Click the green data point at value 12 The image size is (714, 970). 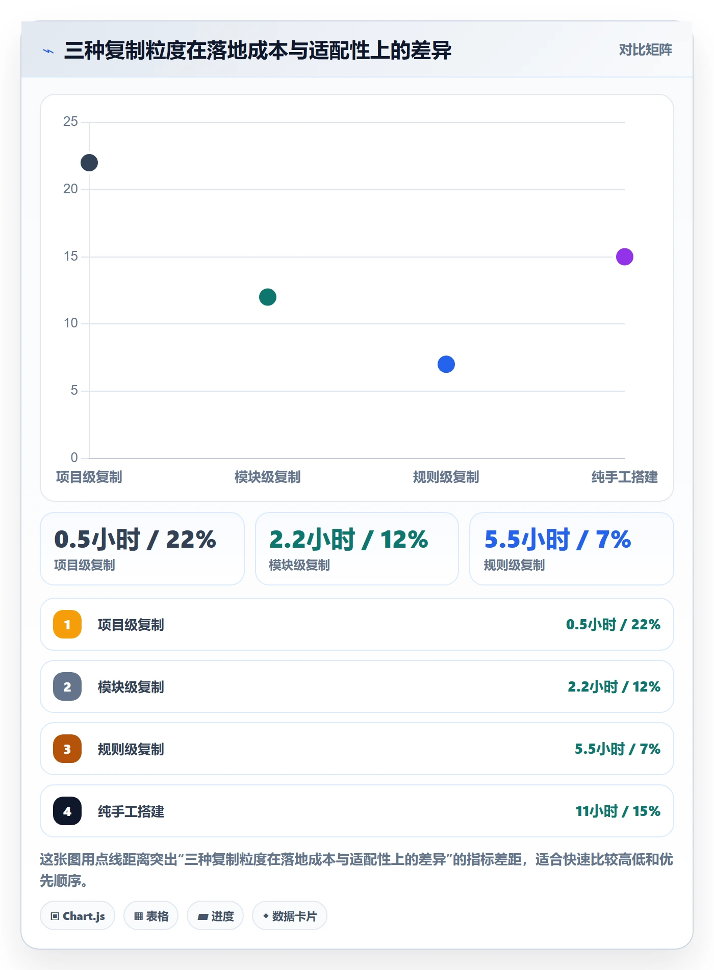(x=268, y=297)
